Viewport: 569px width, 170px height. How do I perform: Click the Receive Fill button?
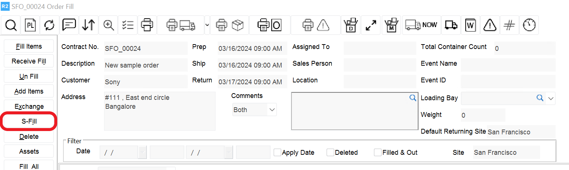[29, 61]
